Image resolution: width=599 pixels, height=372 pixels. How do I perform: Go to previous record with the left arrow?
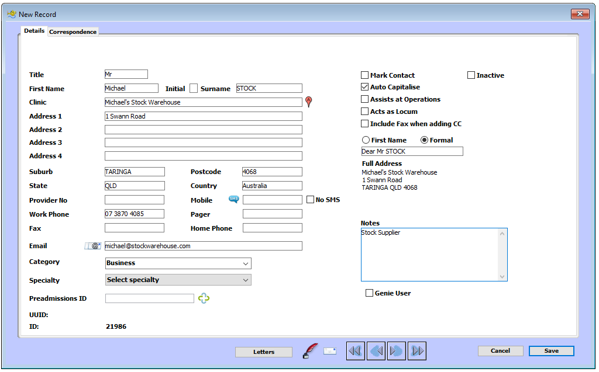[376, 350]
